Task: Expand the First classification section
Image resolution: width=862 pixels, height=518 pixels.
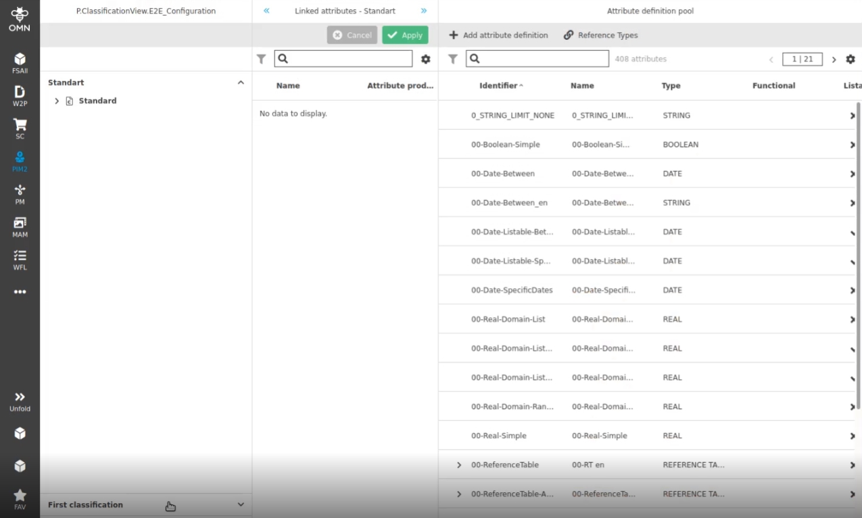Action: pyautogui.click(x=241, y=504)
